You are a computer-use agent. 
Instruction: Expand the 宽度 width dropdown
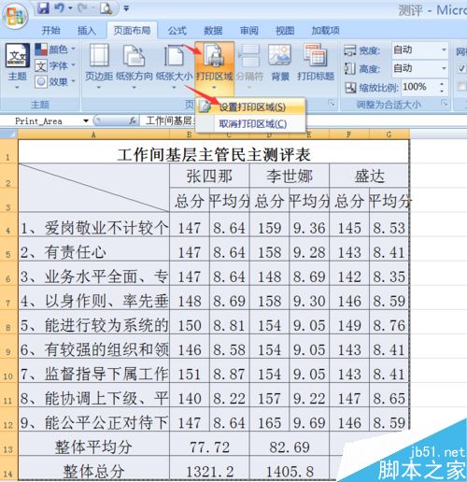point(444,50)
